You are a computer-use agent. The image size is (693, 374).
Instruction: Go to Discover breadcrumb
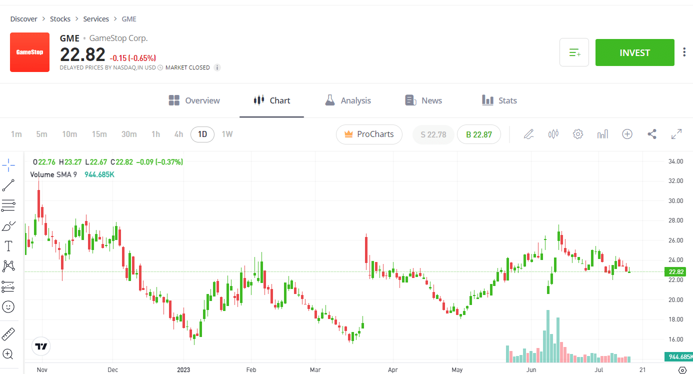pyautogui.click(x=24, y=19)
